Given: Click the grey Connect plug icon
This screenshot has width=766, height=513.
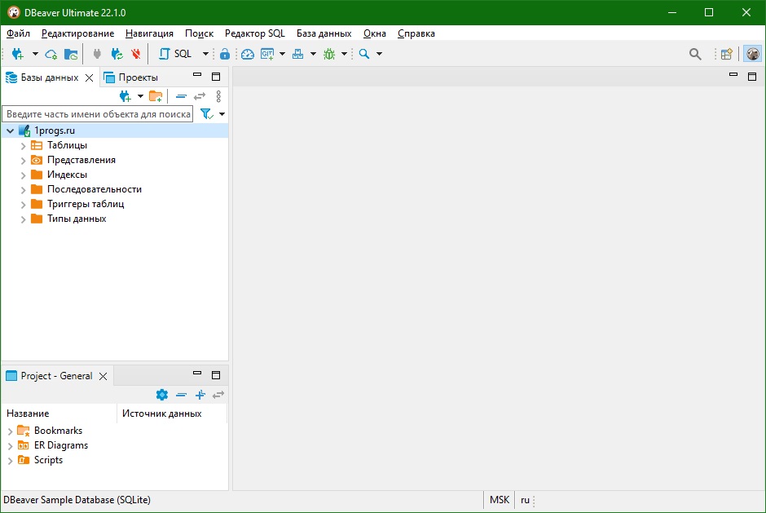Looking at the screenshot, I should coord(97,54).
